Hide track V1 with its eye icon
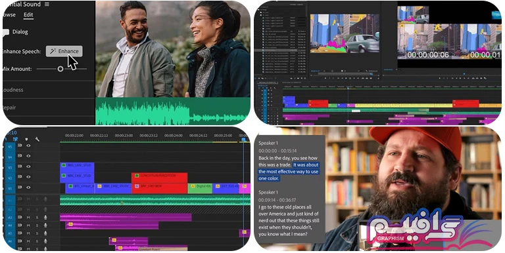The width and height of the screenshot is (505, 253). click(x=28, y=187)
